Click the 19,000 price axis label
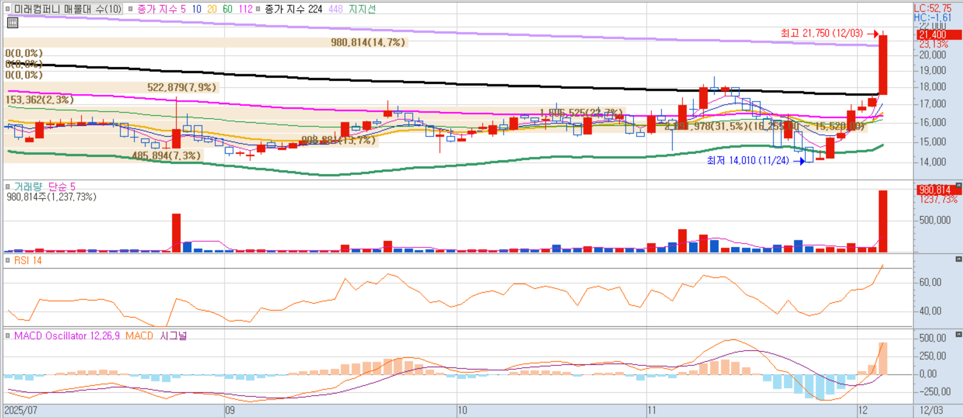Screen dimensions: 963x418 point(932,70)
